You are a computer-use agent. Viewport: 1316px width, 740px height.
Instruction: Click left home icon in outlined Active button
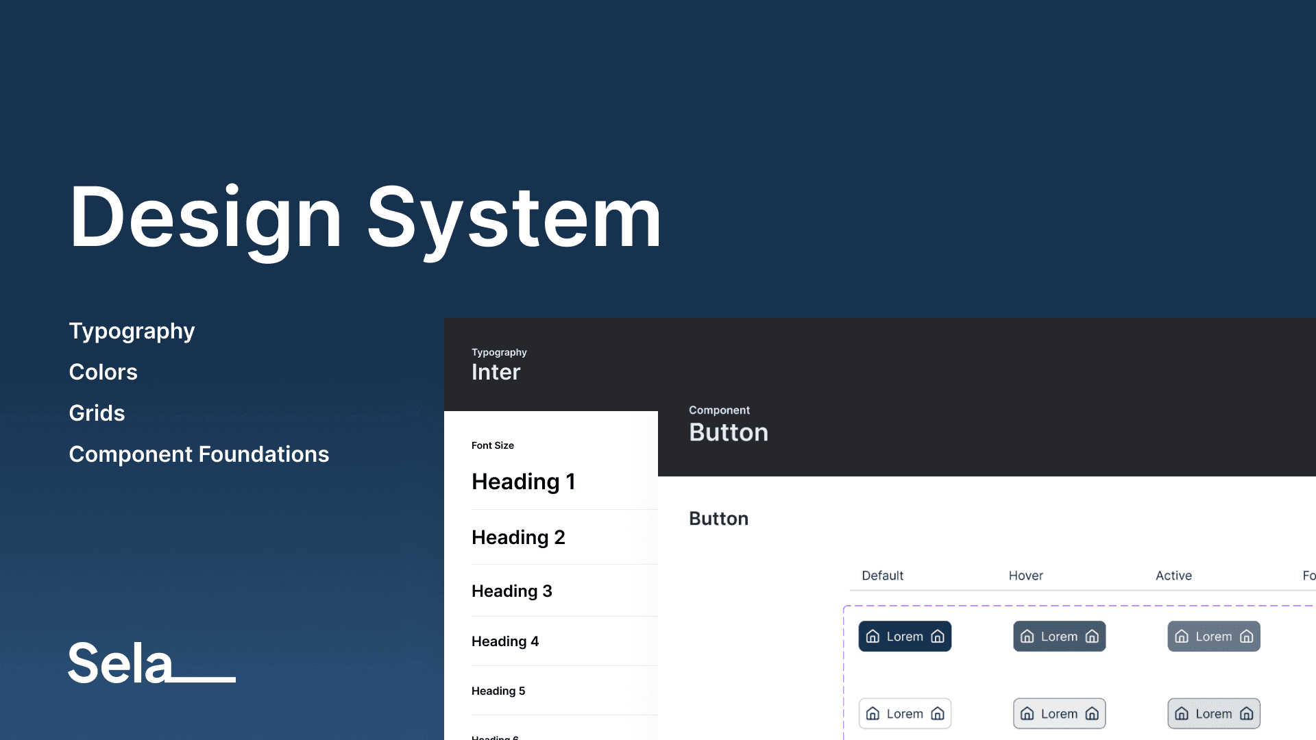[1182, 714]
